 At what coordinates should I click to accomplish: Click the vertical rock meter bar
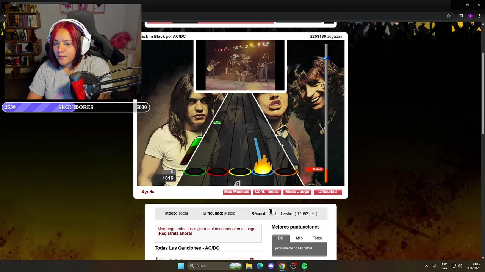326,113
